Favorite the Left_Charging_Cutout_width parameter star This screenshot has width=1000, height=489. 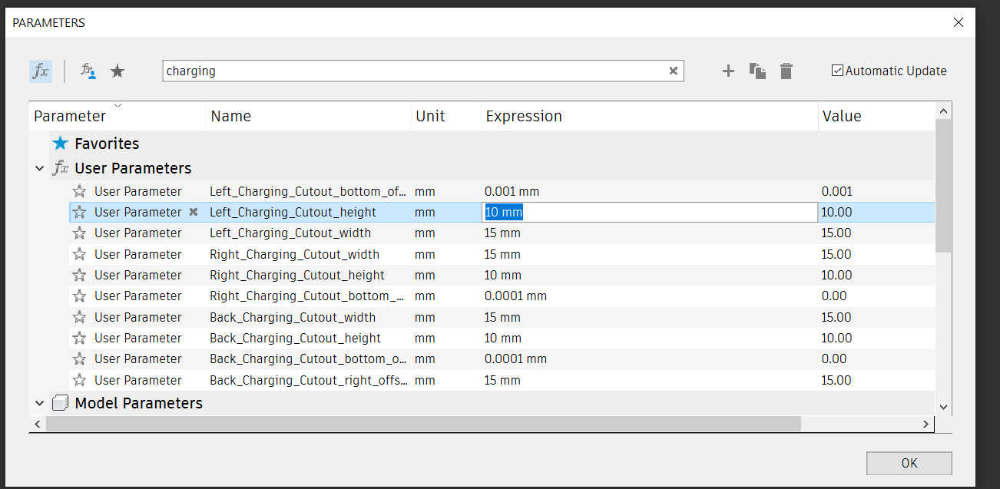tap(79, 233)
